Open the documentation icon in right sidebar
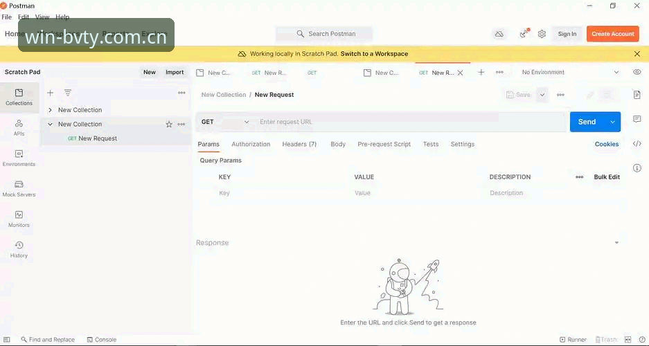The image size is (649, 346). pos(637,95)
